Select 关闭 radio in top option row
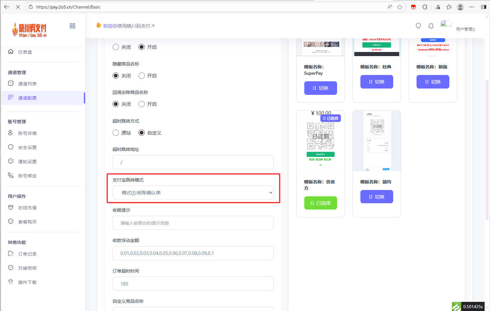490x311 pixels. click(116, 47)
